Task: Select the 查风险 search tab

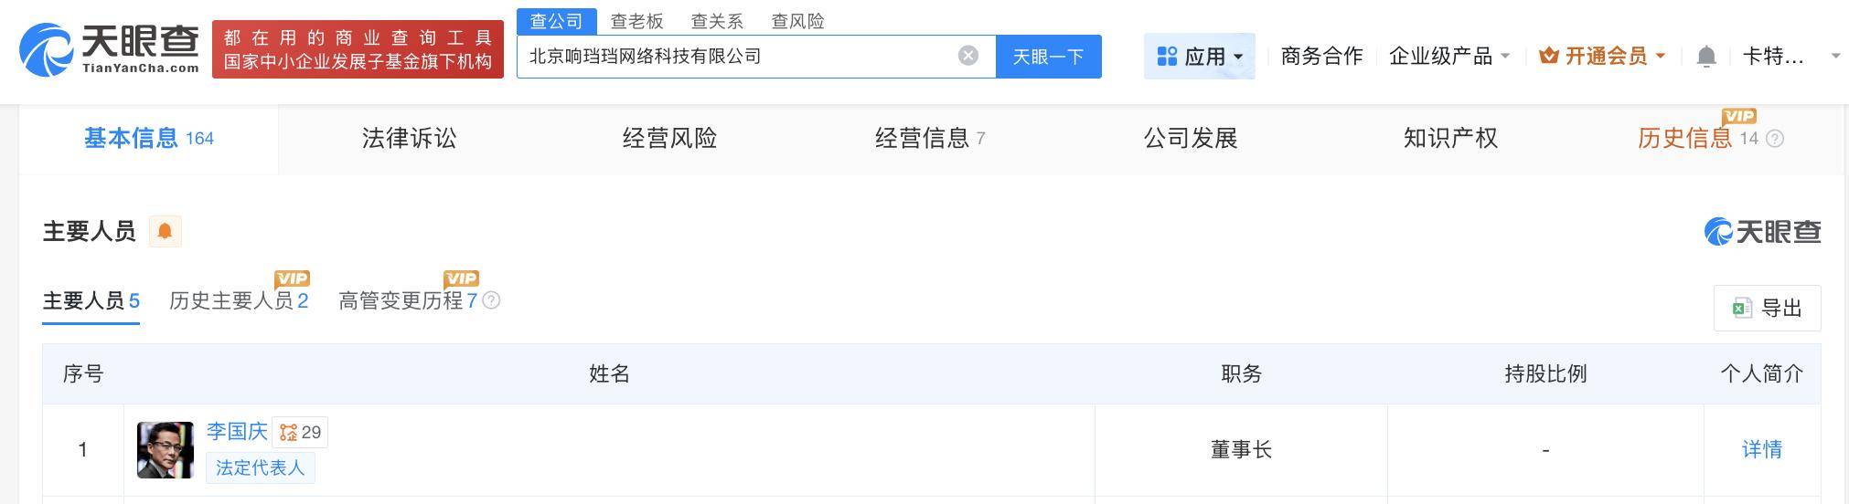Action: pyautogui.click(x=797, y=21)
